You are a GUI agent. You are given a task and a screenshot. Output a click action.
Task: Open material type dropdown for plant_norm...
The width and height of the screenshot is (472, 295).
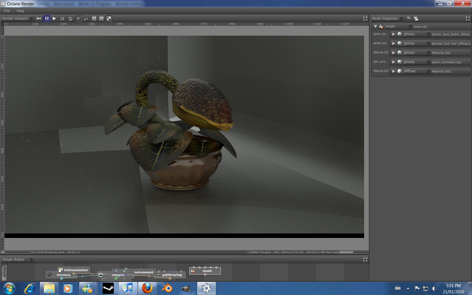(416, 62)
